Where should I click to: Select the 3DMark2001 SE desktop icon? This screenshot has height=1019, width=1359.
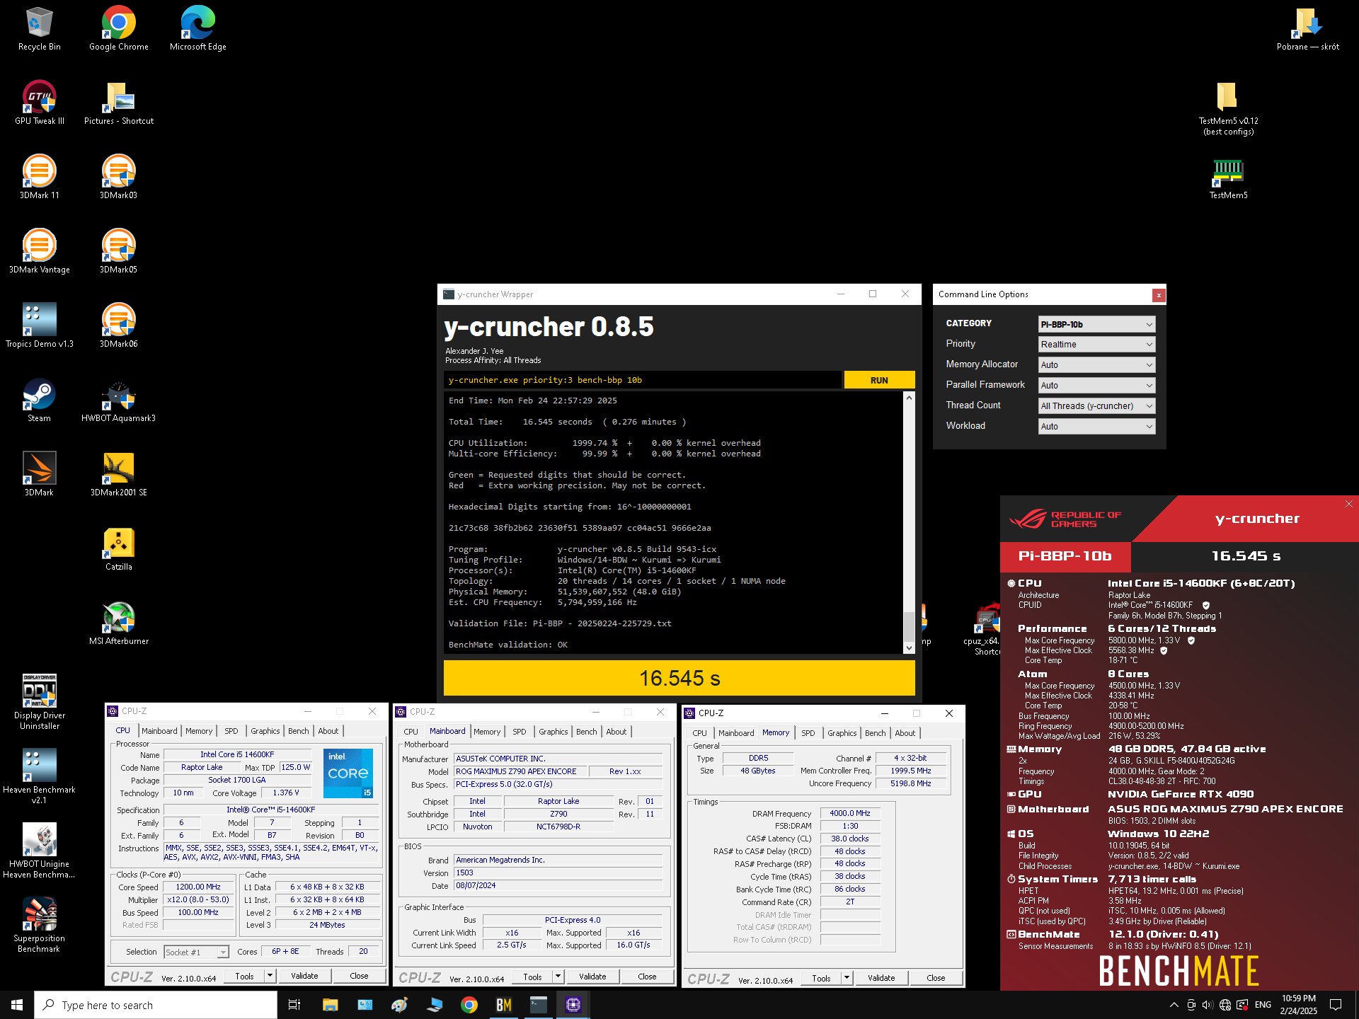(x=118, y=476)
